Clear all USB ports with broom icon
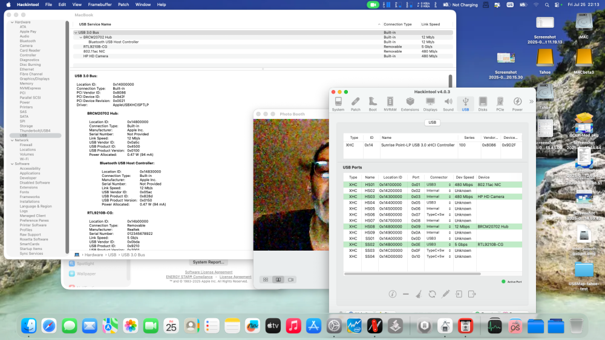605x340 pixels. click(x=419, y=294)
